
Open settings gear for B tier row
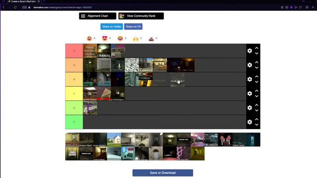tap(250, 79)
